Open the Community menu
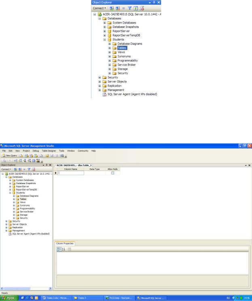Screen dimensions: 252x301 pos(83,151)
